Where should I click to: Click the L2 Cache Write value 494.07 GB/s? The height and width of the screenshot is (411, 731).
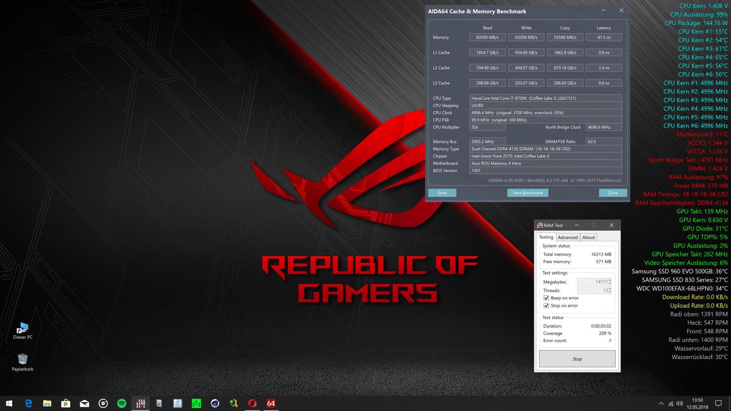point(526,68)
